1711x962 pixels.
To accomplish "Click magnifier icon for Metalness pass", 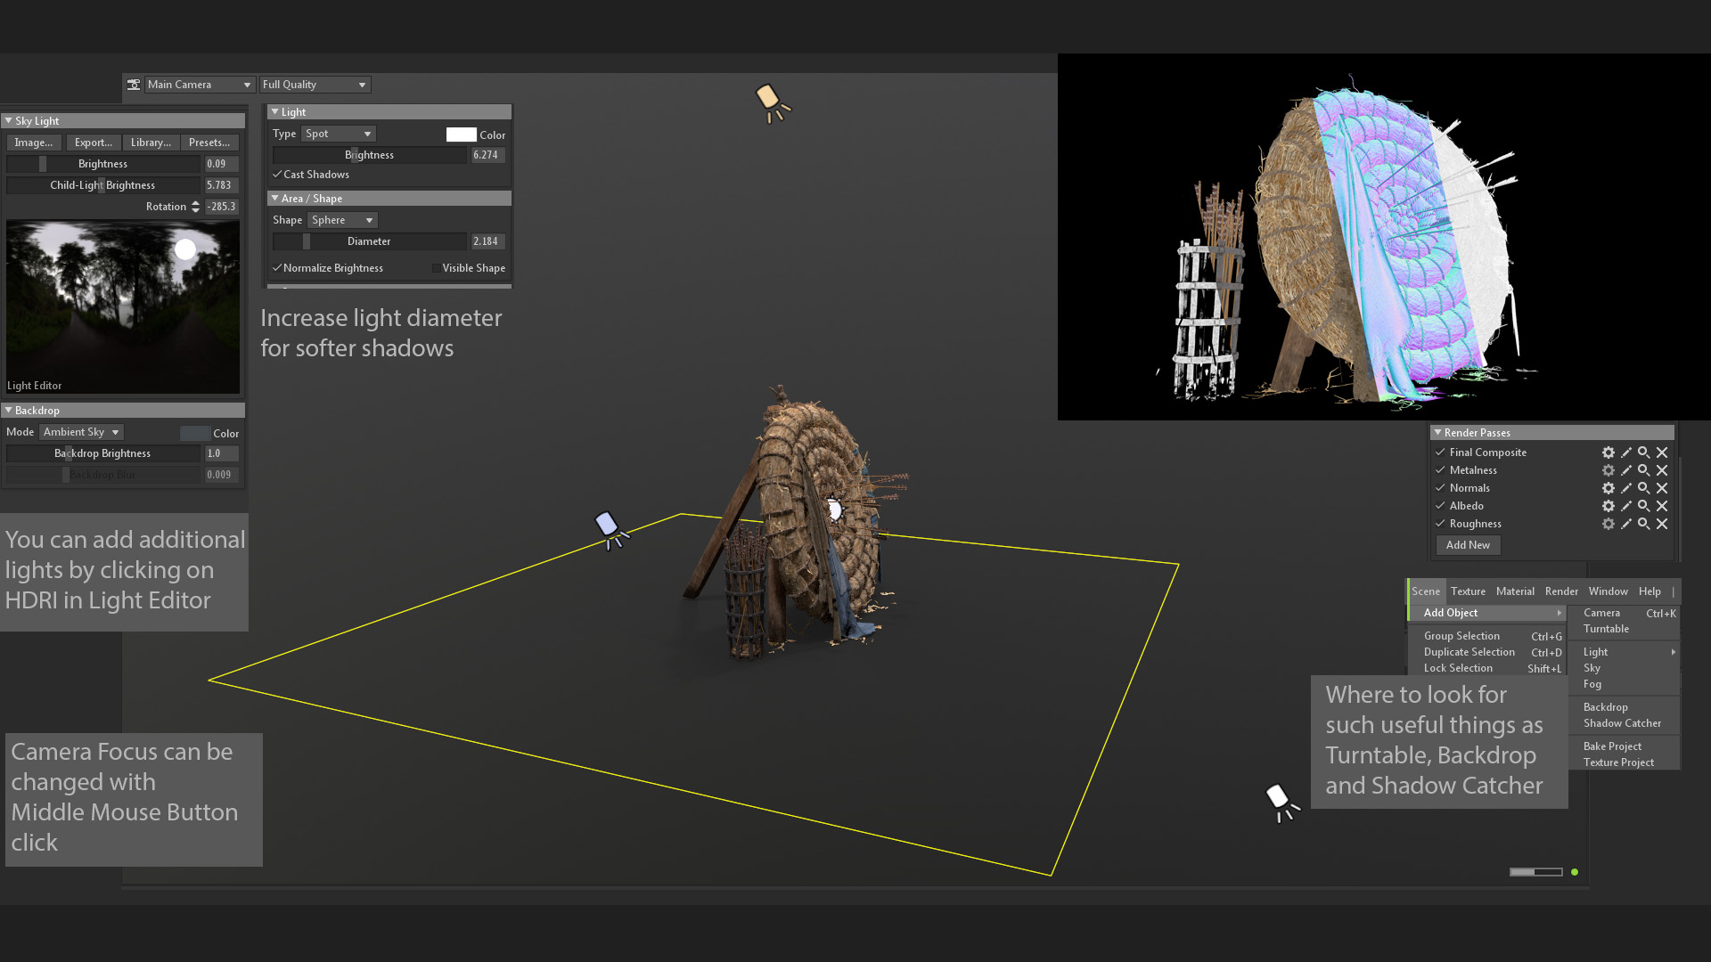I will [1643, 470].
